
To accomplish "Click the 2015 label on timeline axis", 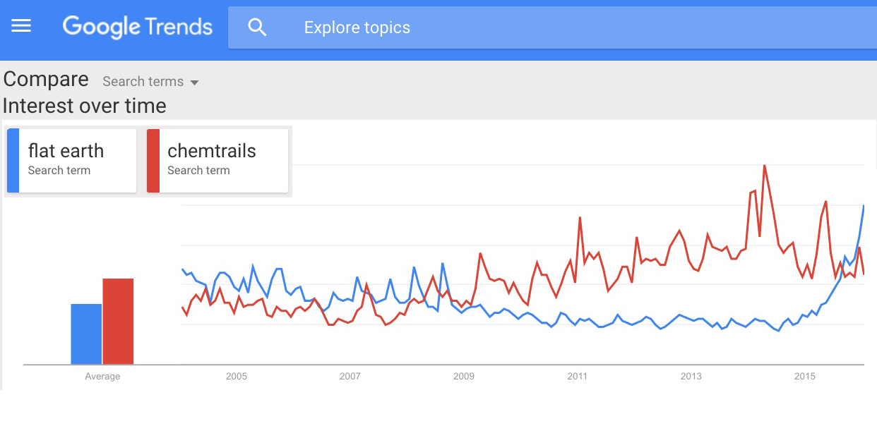I will pos(805,377).
